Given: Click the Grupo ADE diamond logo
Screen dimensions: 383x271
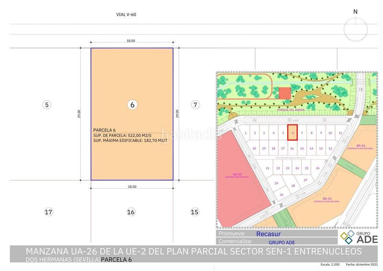Looking at the screenshot, I should pyautogui.click(x=346, y=237).
